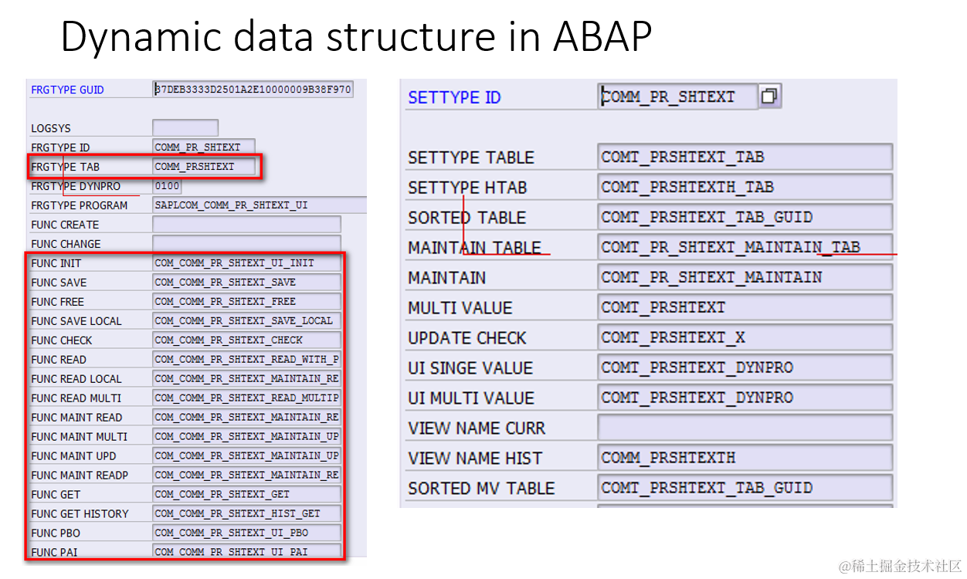Viewport: 967px width, 579px height.
Task: Click field COM_COMM_PR_SHTEXT_GET next to FUNC GET
Action: tap(246, 495)
